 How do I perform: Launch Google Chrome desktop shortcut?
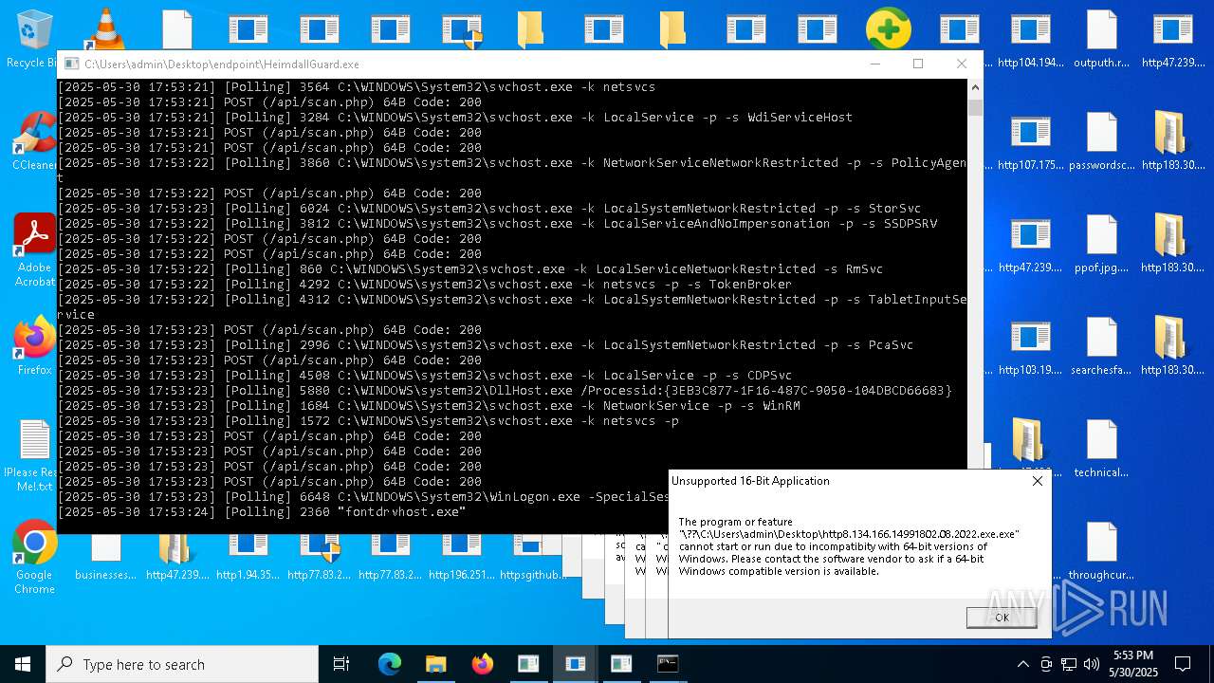(34, 558)
